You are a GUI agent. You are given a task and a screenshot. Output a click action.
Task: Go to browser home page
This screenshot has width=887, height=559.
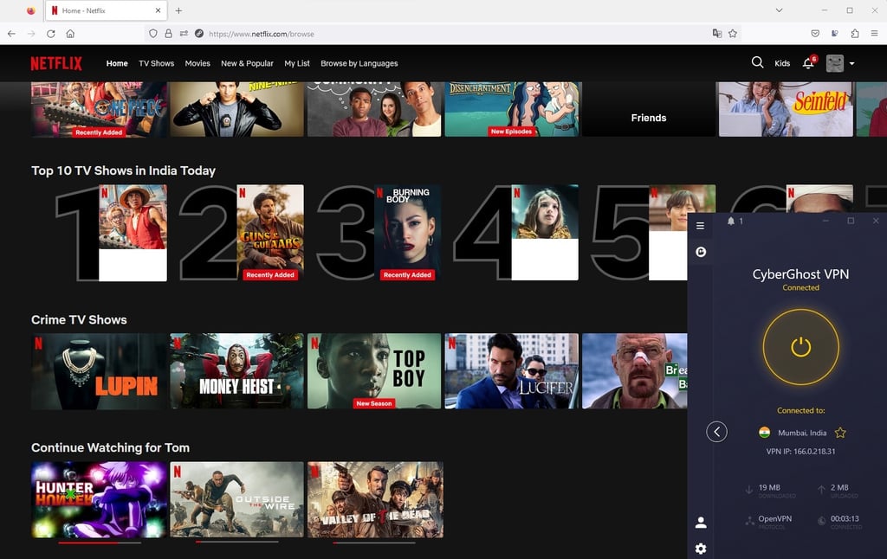tap(70, 34)
